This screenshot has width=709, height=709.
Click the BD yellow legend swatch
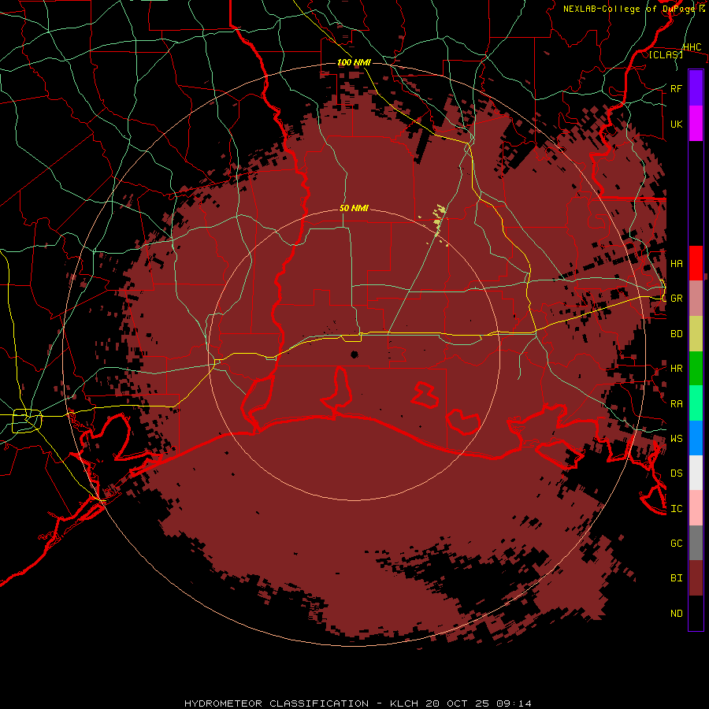tap(696, 334)
